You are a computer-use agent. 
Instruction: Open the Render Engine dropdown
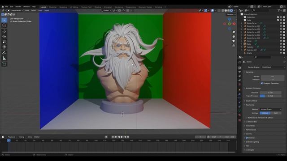pyautogui.click(x=273, y=67)
